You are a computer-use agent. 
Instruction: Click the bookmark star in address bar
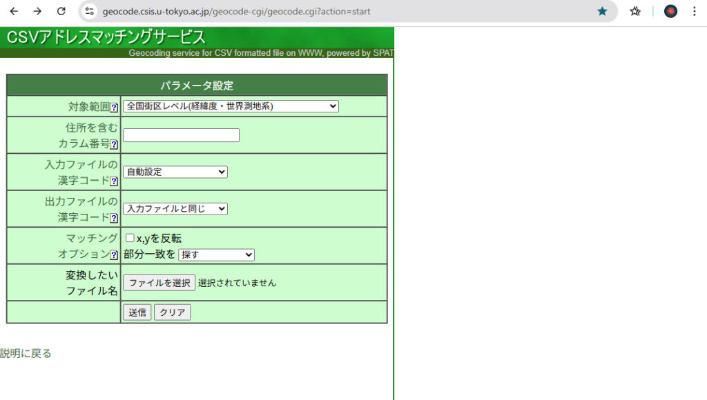click(x=602, y=12)
